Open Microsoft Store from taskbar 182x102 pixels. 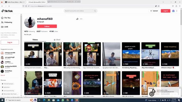click(x=53, y=100)
